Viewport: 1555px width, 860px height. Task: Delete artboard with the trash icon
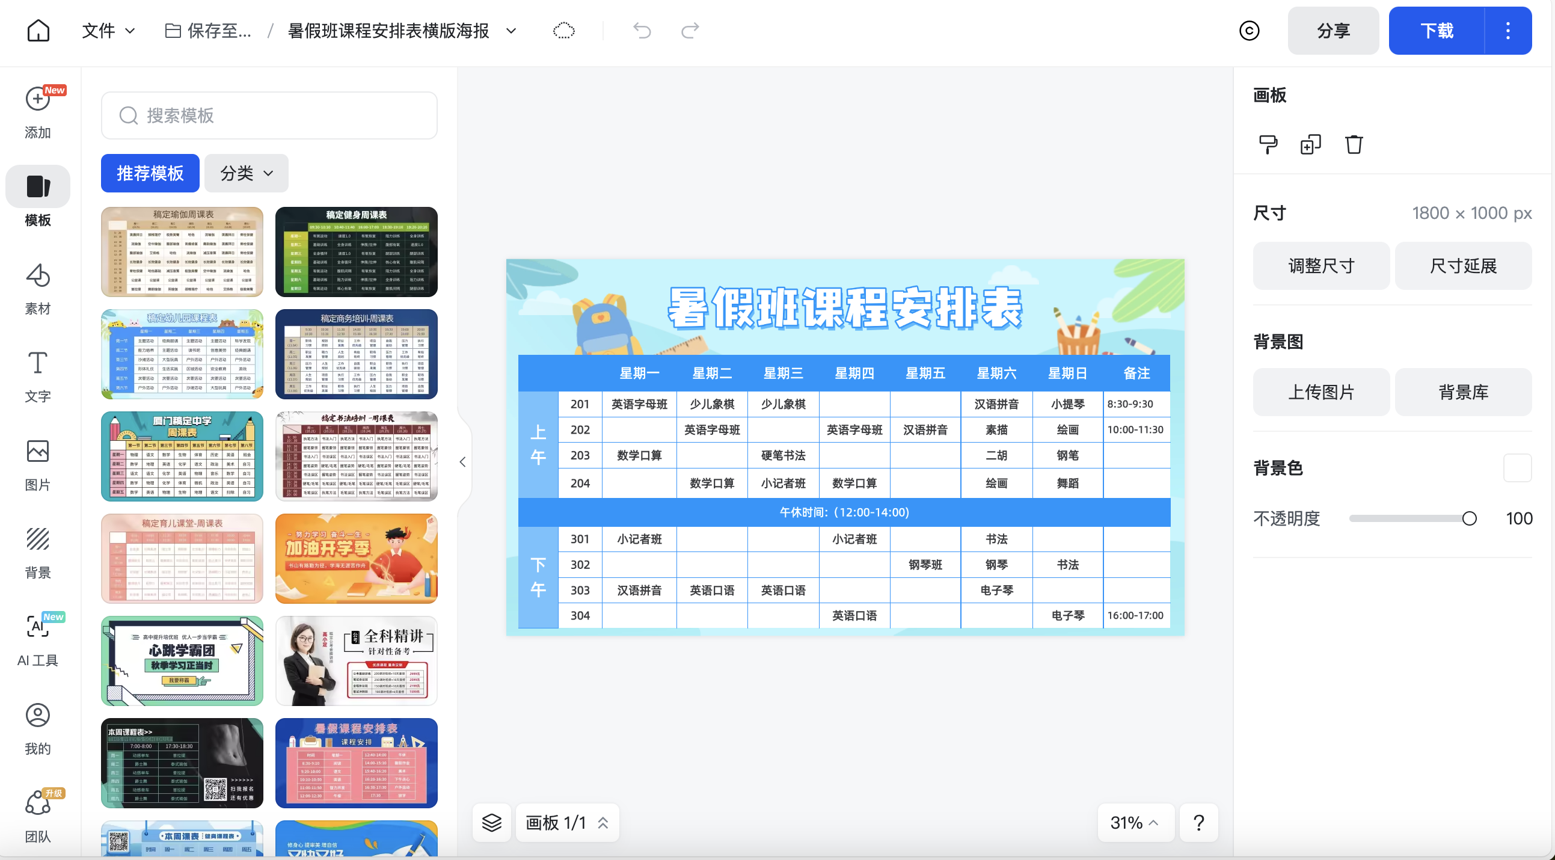(1354, 145)
